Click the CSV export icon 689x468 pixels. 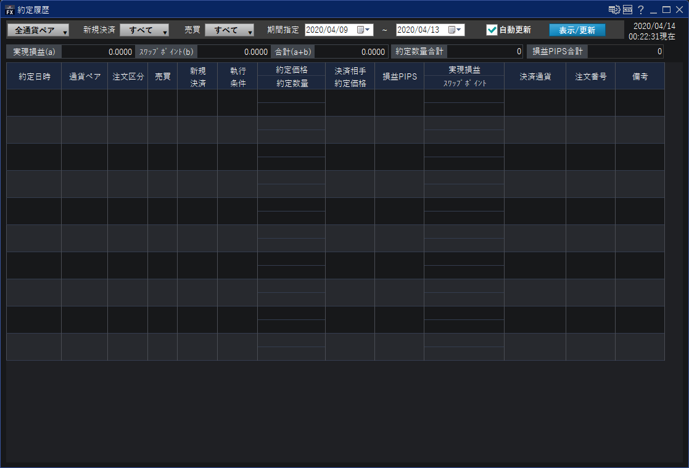coord(627,9)
